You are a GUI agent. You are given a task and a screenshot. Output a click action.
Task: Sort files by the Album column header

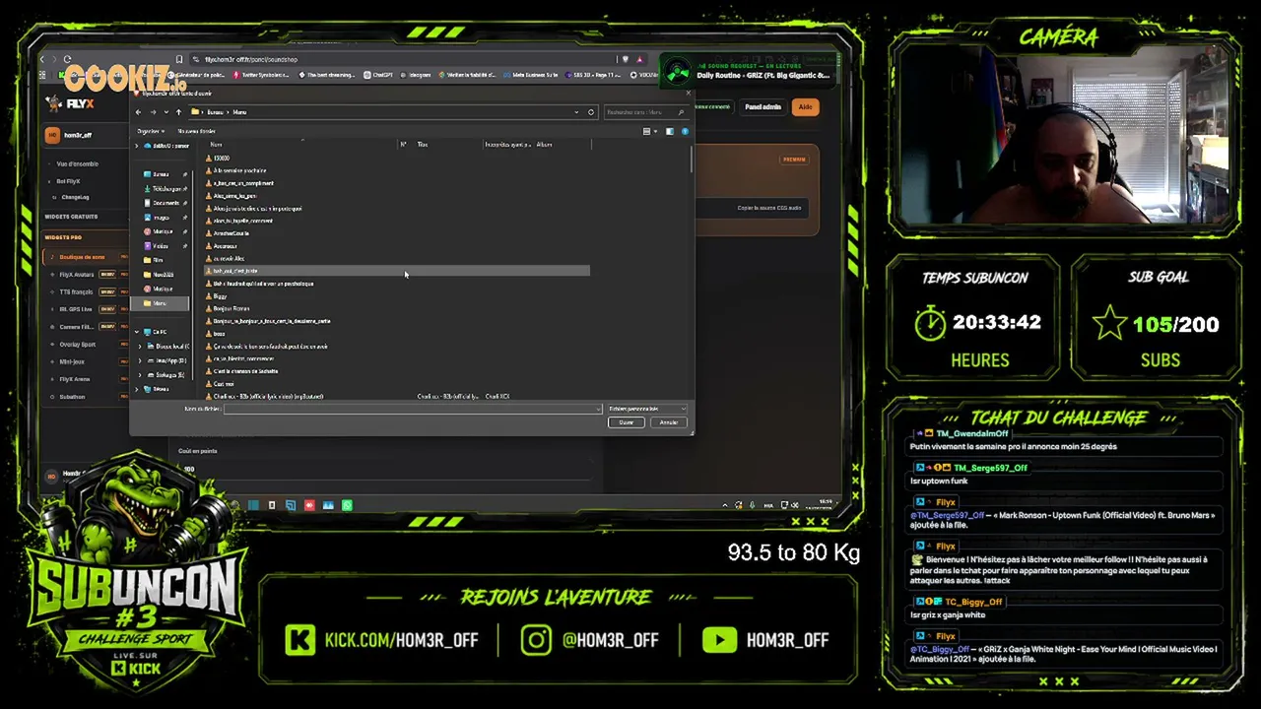544,145
